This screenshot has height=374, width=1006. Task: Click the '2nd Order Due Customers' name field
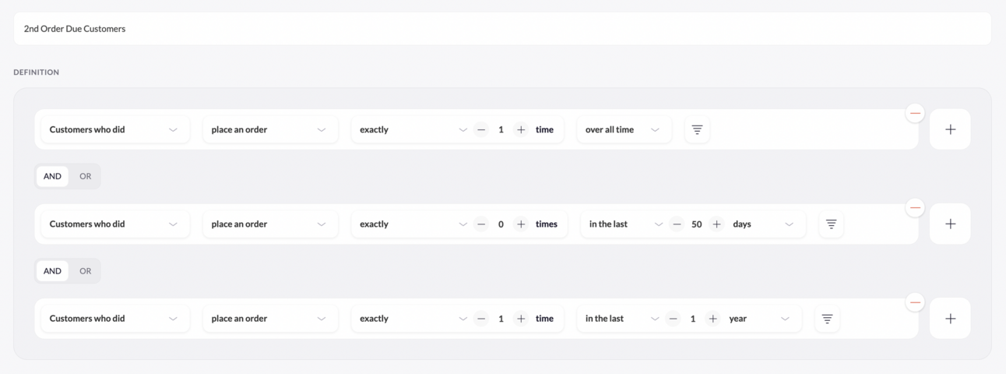tap(502, 28)
